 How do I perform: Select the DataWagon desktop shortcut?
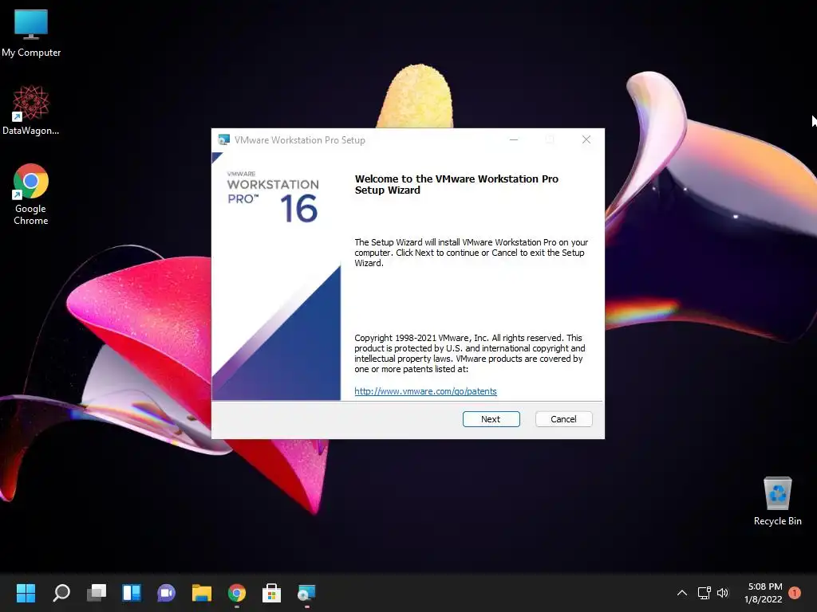tap(31, 111)
